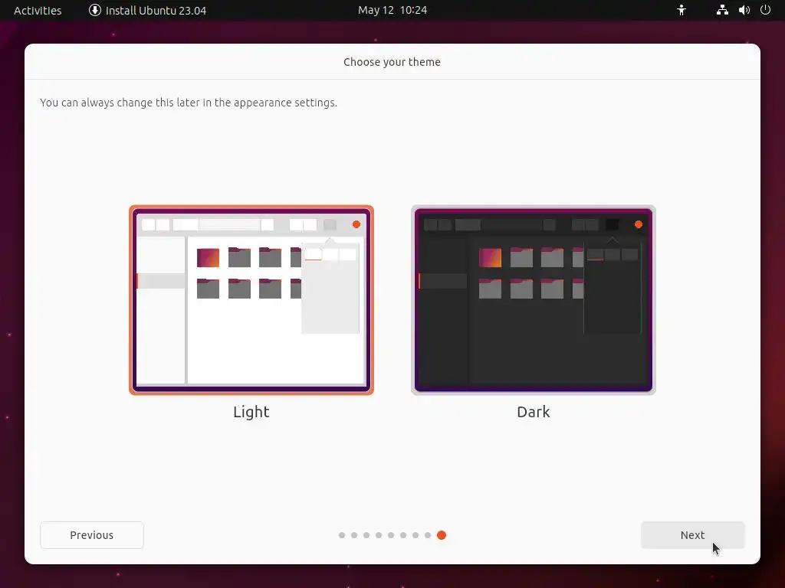The width and height of the screenshot is (785, 588).
Task: Click the 'Dark' label text
Action: [534, 411]
